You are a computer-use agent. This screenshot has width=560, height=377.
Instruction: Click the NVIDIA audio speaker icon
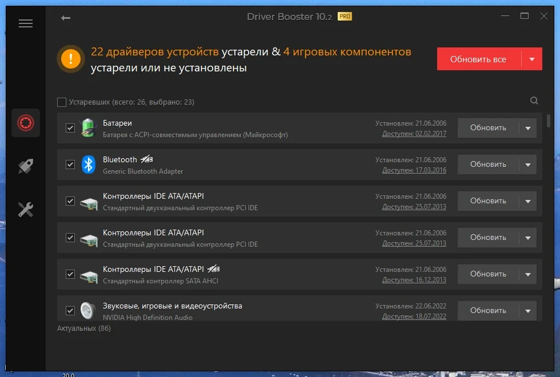(88, 311)
